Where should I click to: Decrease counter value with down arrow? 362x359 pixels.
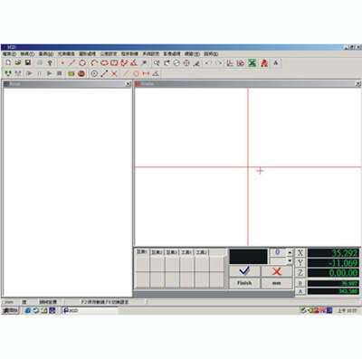point(290,260)
